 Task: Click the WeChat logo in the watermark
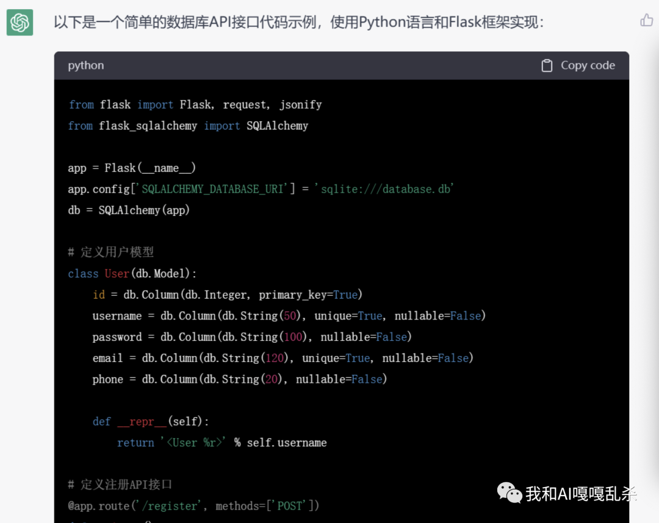[x=510, y=493]
